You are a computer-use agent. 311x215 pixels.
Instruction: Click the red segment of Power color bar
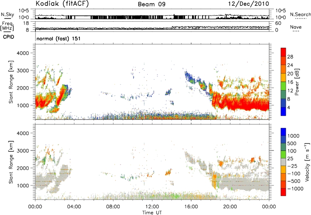click(283, 51)
